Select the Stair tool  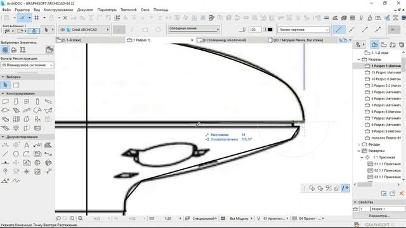point(16,110)
